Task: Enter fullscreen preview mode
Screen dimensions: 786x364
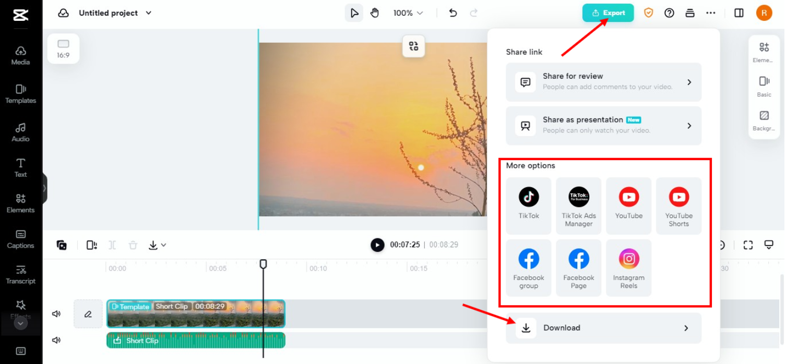Action: tap(748, 245)
